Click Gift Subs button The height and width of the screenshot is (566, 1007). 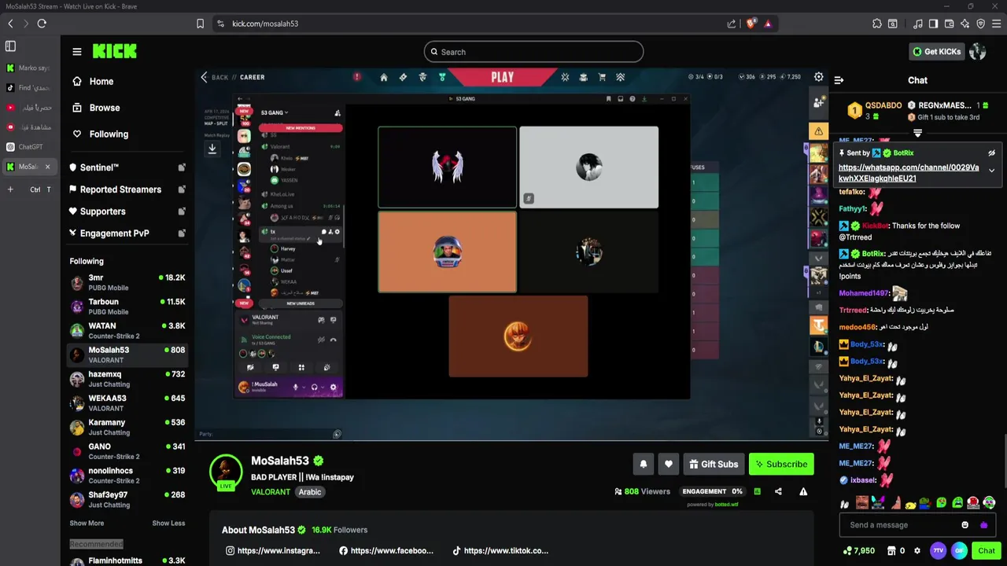tap(714, 465)
